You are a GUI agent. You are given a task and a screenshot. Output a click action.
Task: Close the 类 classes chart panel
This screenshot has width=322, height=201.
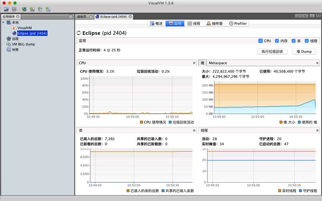coord(194,130)
